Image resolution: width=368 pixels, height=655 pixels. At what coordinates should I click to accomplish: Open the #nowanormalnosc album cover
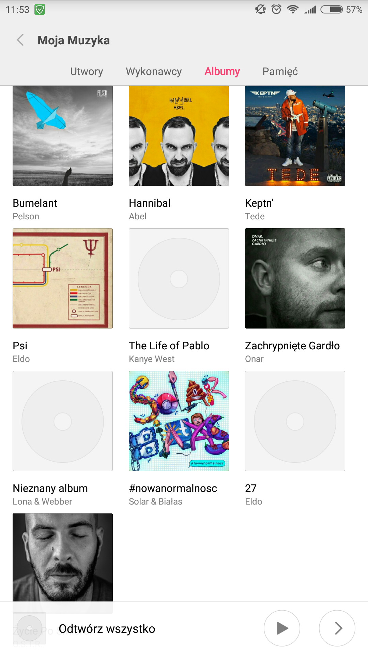click(x=179, y=421)
